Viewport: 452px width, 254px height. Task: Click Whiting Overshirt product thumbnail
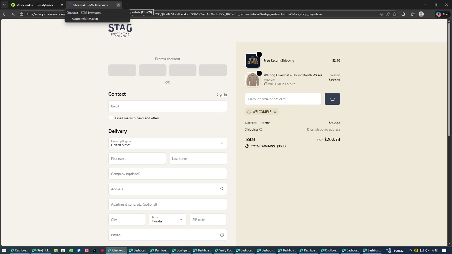coord(253,79)
